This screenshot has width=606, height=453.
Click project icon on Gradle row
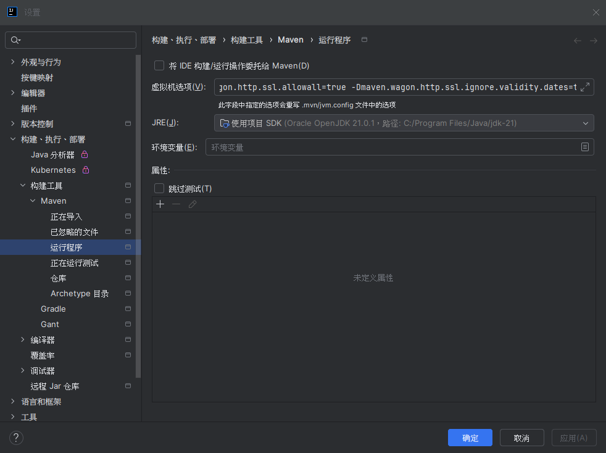128,309
